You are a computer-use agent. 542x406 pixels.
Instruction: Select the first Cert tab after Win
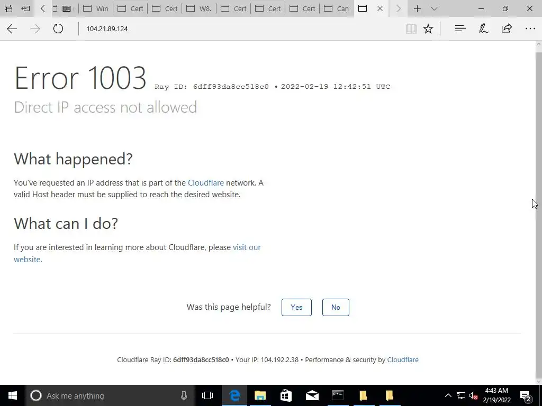pos(130,8)
